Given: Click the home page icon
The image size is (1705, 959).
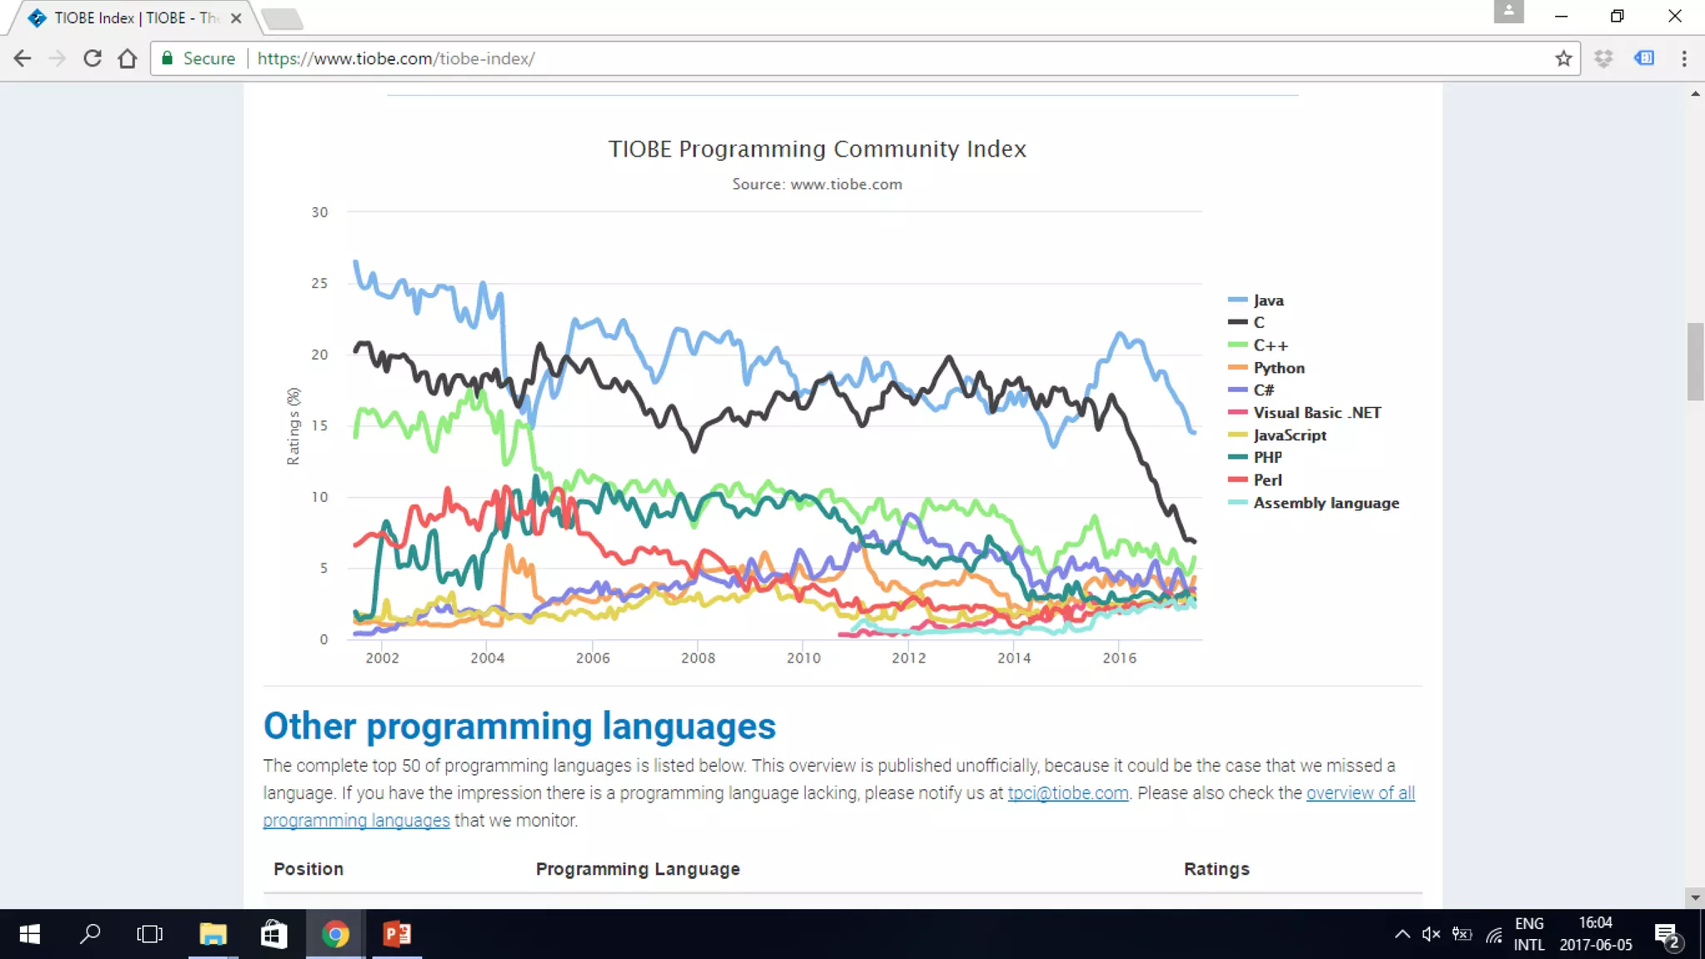Looking at the screenshot, I should [x=127, y=58].
